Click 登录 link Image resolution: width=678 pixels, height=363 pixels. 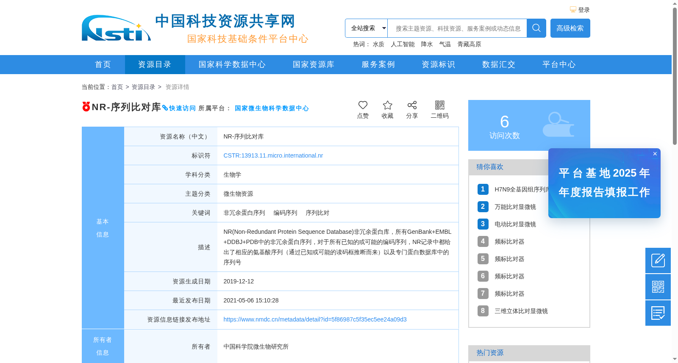click(x=584, y=10)
